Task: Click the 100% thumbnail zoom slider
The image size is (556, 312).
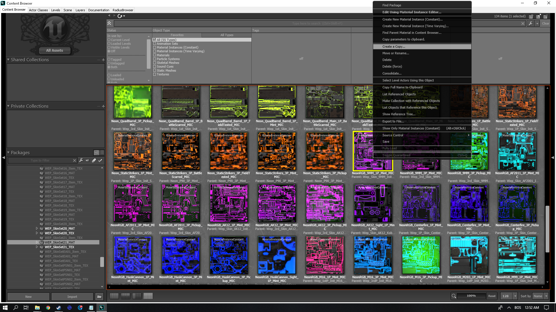Action: tap(471, 296)
